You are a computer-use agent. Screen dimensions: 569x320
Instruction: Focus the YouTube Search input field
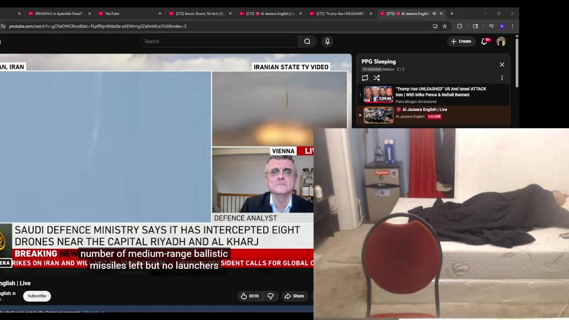click(x=219, y=41)
